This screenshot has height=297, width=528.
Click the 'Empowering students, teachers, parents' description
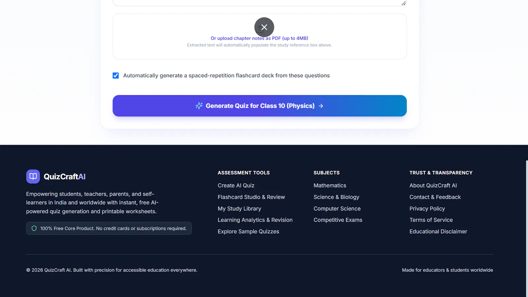tap(92, 203)
